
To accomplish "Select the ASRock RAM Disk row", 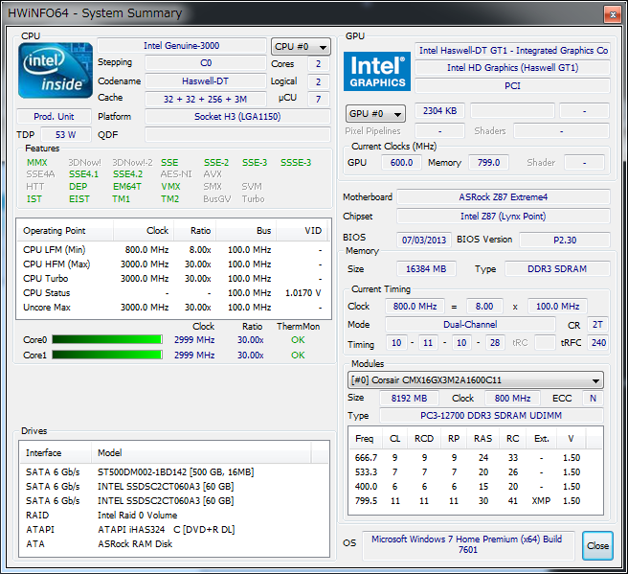I will (174, 544).
